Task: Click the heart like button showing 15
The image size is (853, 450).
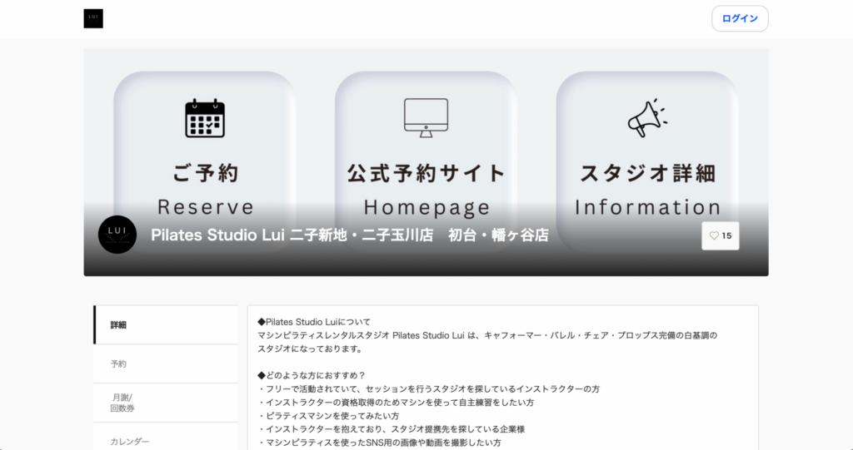Action: pos(721,236)
